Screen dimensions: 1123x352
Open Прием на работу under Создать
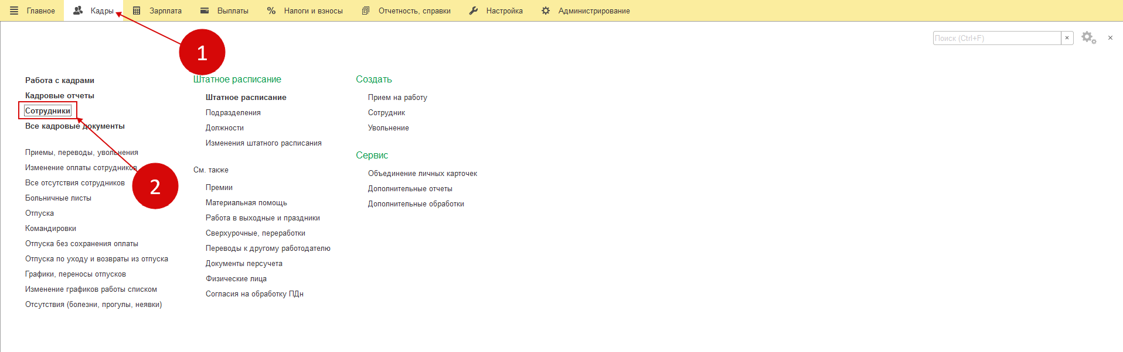pyautogui.click(x=397, y=98)
